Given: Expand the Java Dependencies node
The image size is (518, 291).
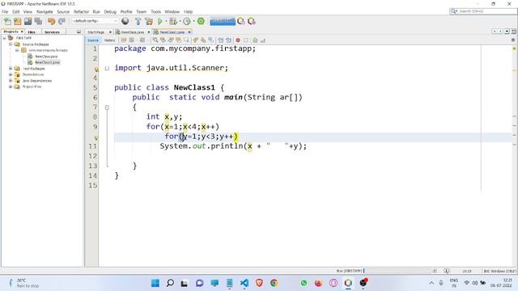Looking at the screenshot, I should point(11,80).
